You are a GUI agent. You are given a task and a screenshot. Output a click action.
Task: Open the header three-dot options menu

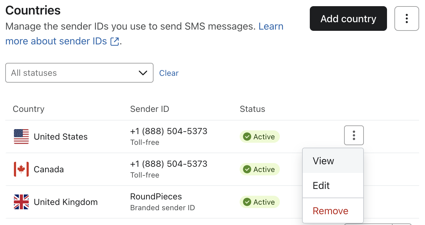point(406,18)
